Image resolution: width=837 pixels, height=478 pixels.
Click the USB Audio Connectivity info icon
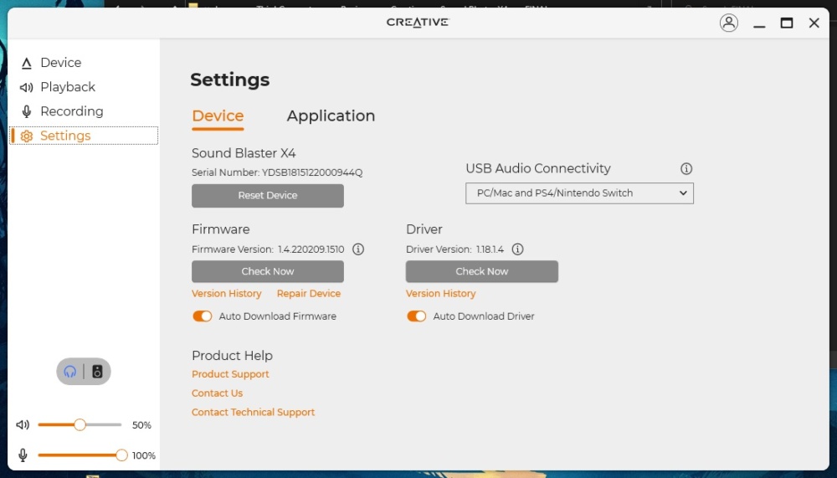click(686, 169)
